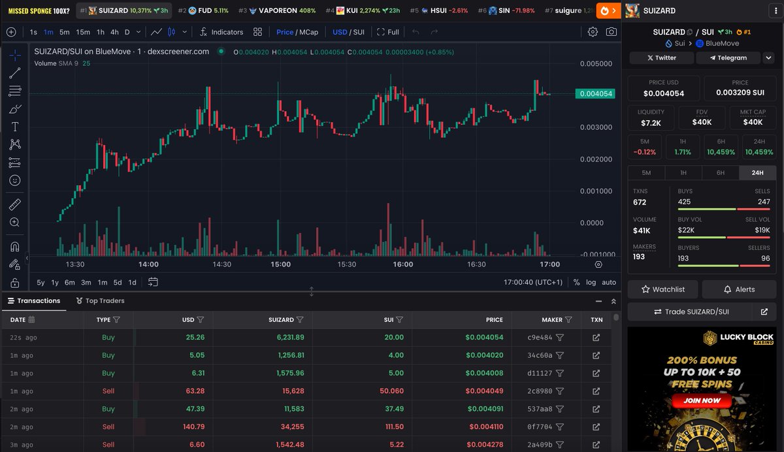Viewport: 784px width, 452px height.
Task: Open time axis settings target icon
Action: [x=598, y=265]
